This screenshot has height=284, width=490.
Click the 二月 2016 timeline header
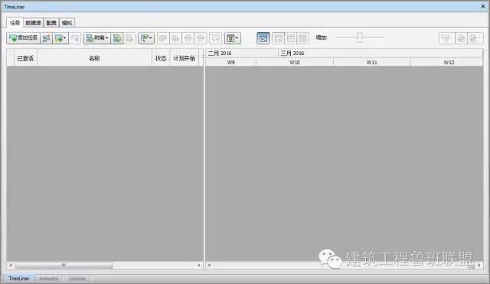[x=242, y=53]
